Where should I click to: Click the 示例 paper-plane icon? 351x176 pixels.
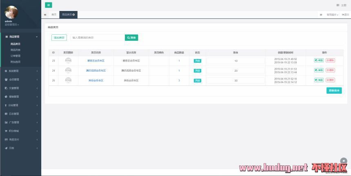pyautogui.click(x=6, y=148)
